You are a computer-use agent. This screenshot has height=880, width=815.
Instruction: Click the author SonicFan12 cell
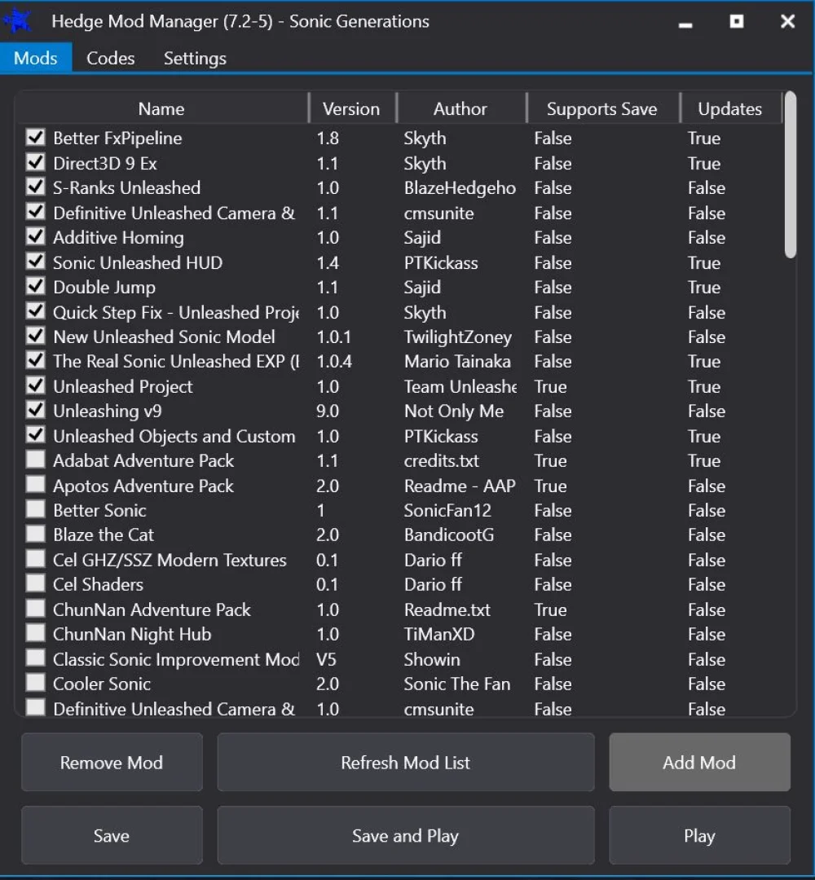coord(447,510)
